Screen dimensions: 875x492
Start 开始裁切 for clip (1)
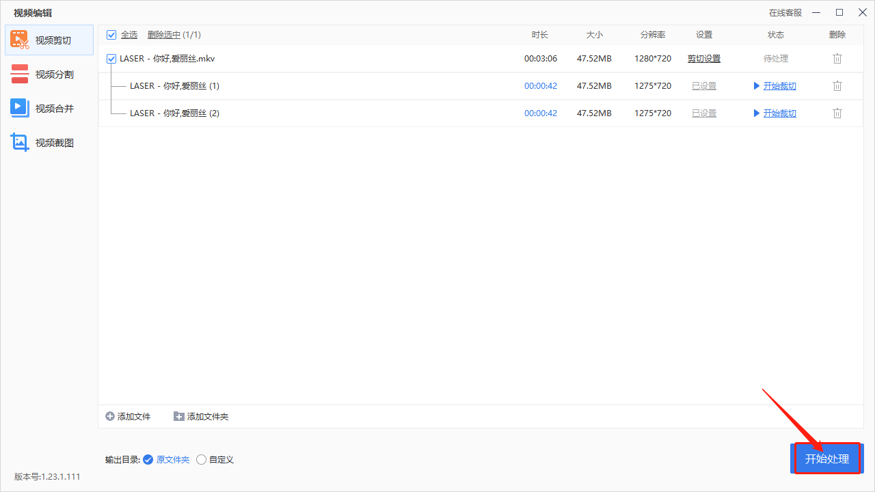[780, 86]
